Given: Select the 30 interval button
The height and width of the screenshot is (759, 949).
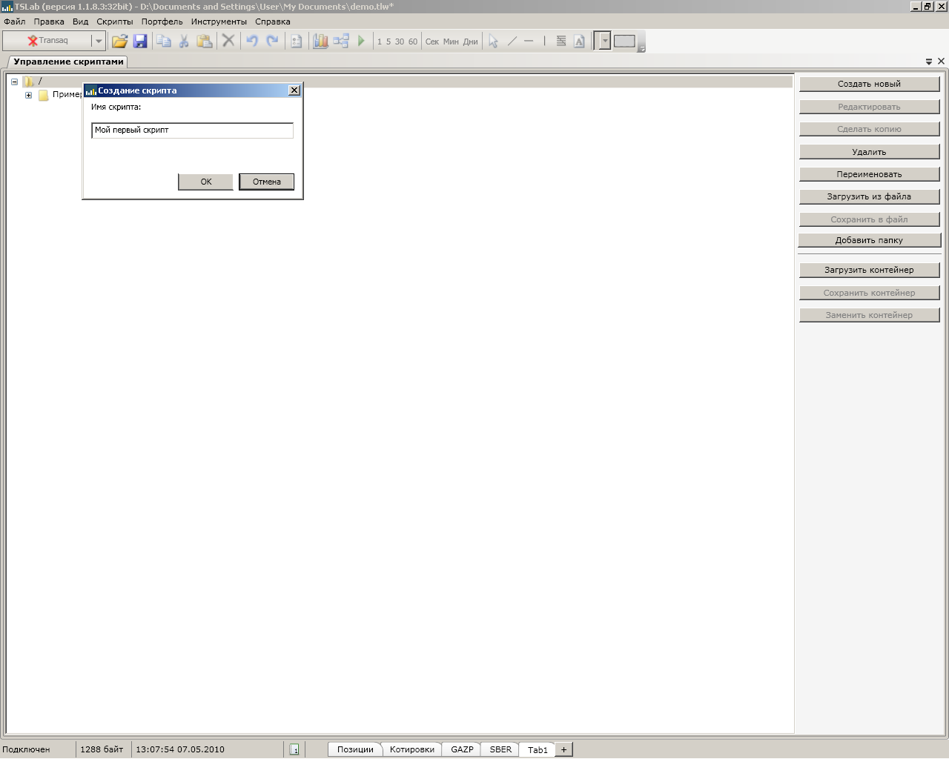Looking at the screenshot, I should (400, 42).
